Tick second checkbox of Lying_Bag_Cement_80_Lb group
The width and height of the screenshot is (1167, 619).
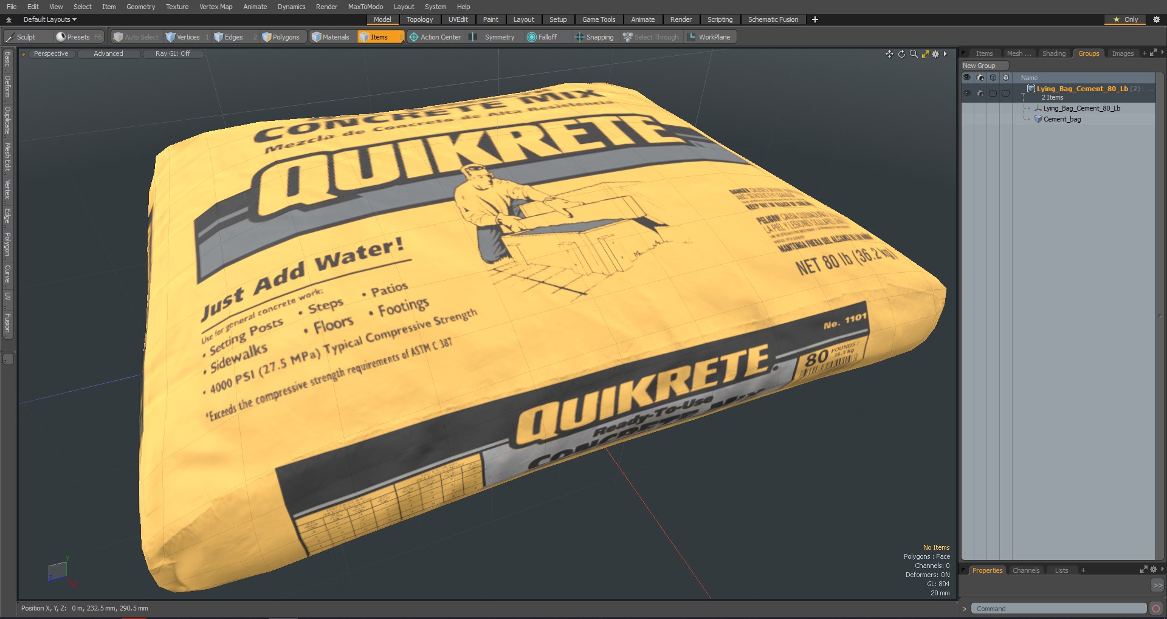[1005, 93]
